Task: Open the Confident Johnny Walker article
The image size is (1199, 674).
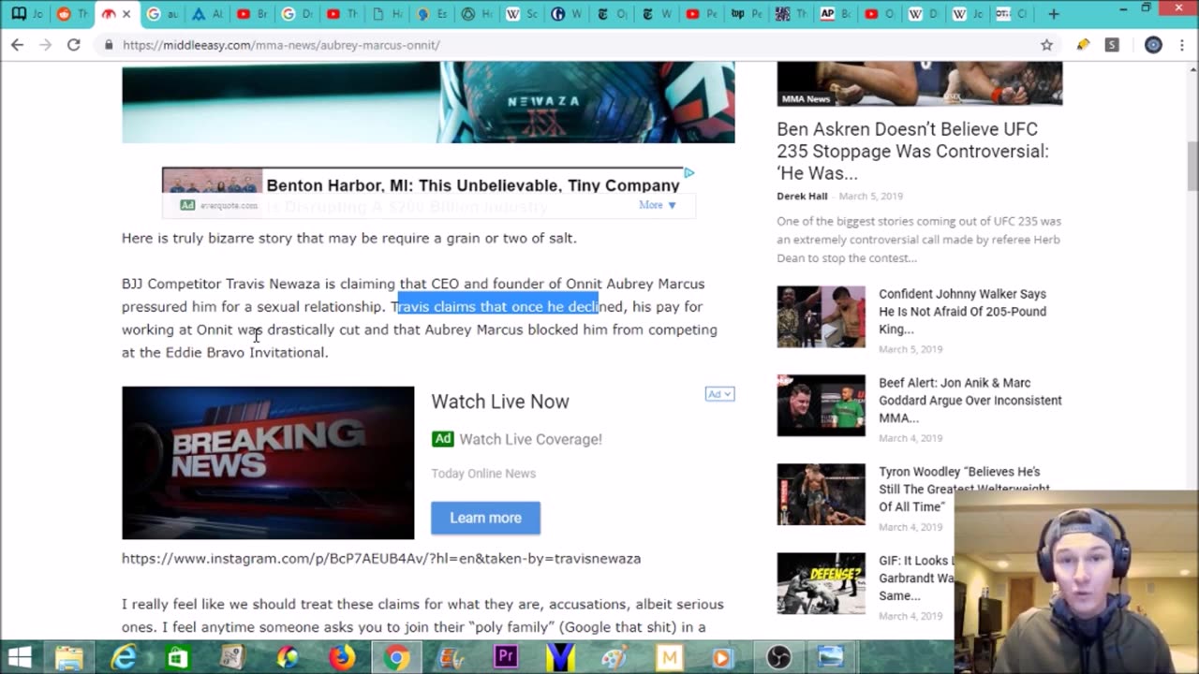Action: click(x=962, y=312)
